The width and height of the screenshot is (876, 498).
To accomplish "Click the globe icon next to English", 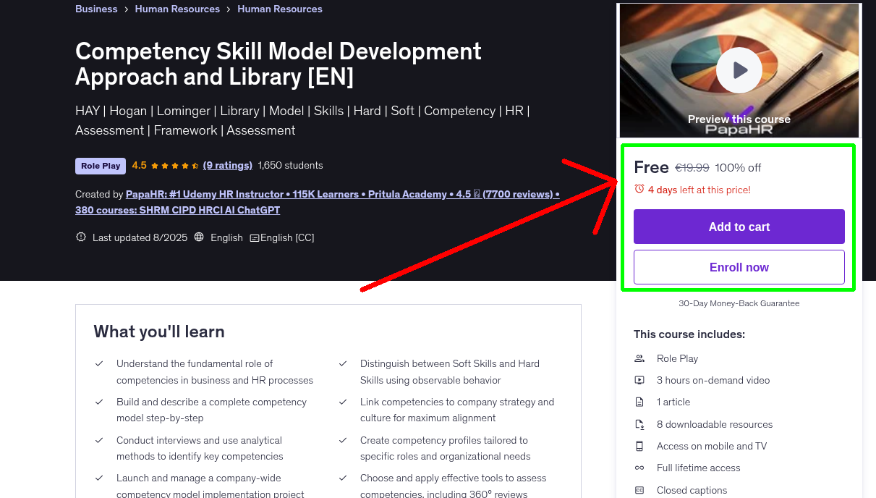I will point(199,237).
